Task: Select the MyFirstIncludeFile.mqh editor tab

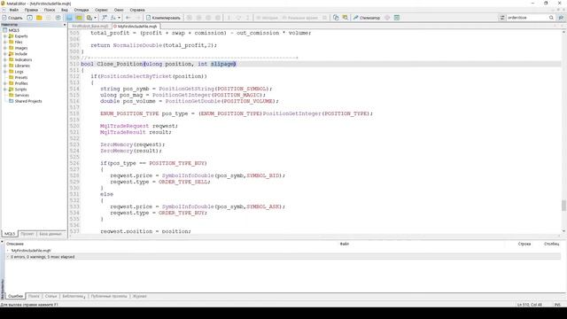Action: 136,27
